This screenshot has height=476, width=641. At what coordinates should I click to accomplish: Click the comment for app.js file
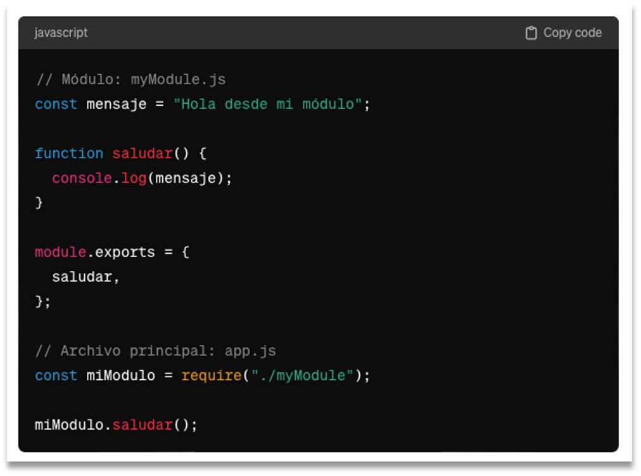[155, 351]
